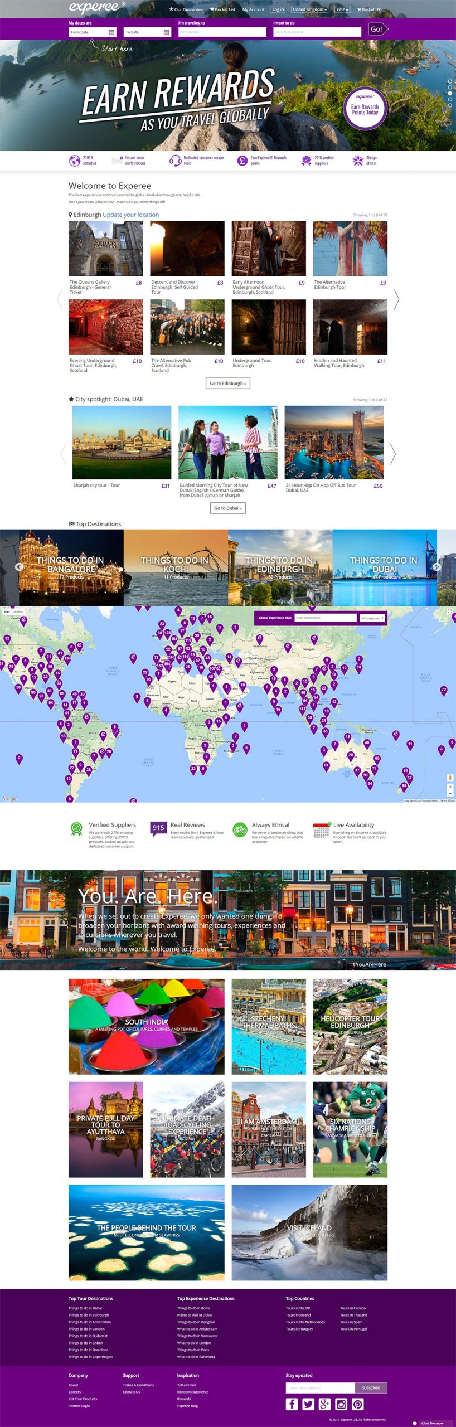Click the Always Ethical bicycle icon
The width and height of the screenshot is (456, 1427).
pos(240,829)
